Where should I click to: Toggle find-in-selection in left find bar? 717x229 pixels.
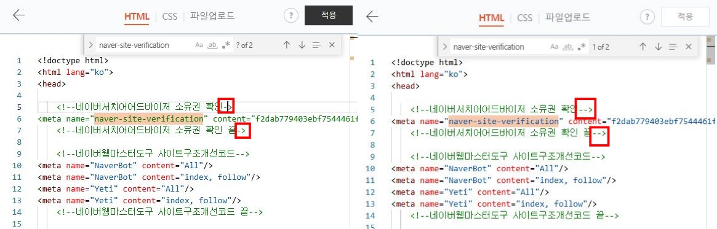(x=317, y=45)
